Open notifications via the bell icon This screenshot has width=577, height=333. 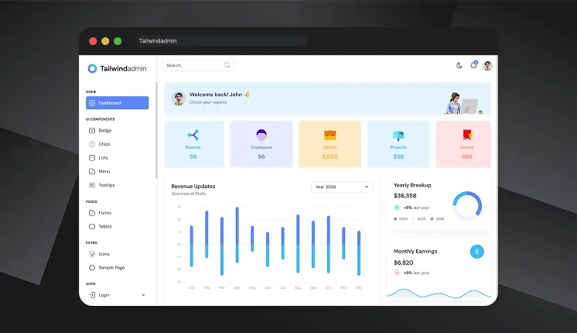click(473, 66)
